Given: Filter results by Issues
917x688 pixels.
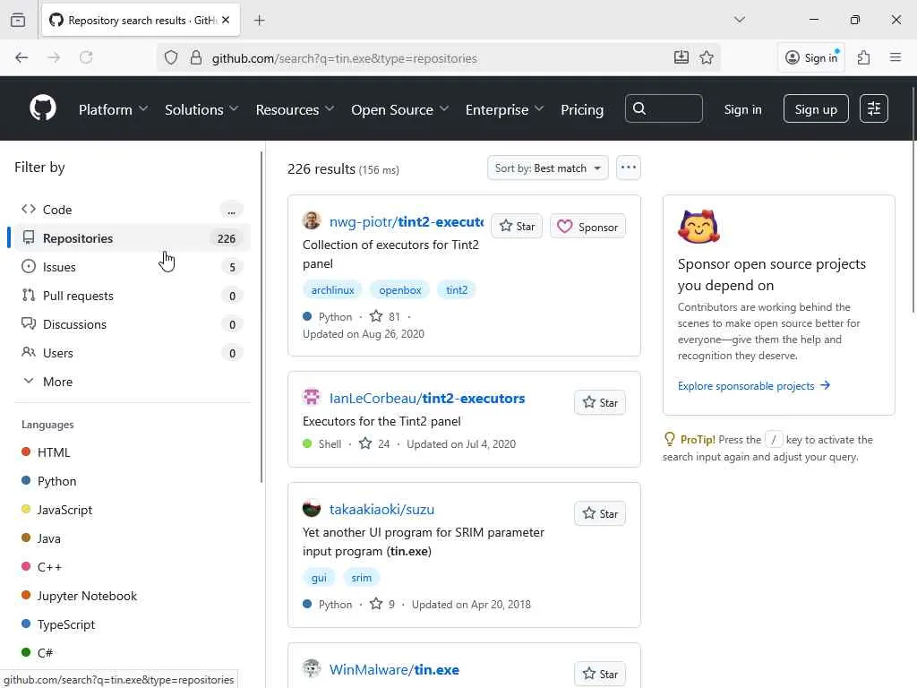Looking at the screenshot, I should coord(59,267).
